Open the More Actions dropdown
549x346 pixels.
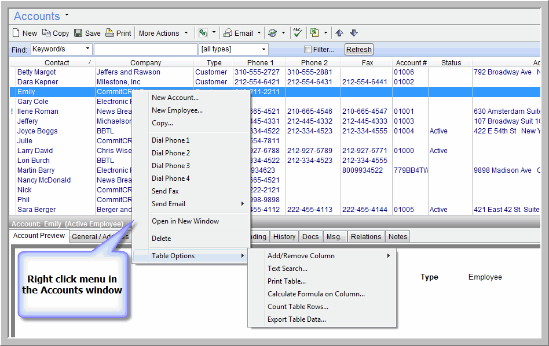coord(163,34)
